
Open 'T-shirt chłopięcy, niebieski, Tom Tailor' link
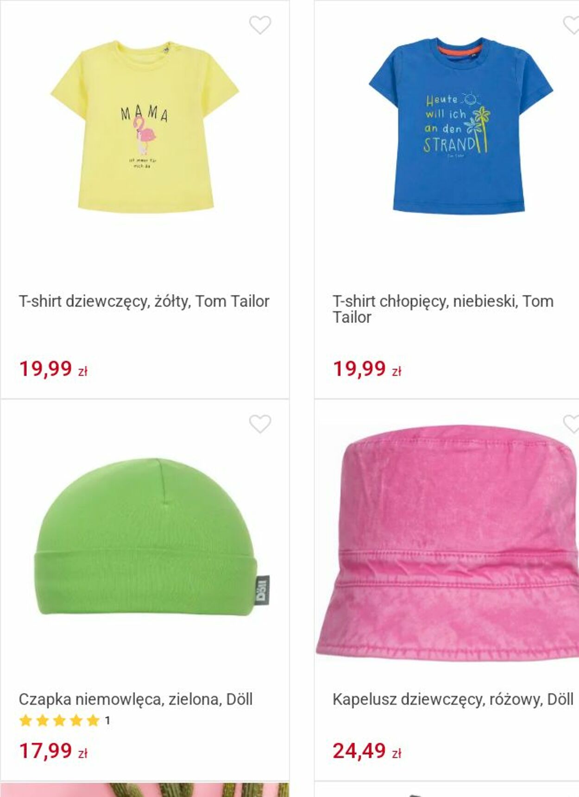tap(443, 309)
